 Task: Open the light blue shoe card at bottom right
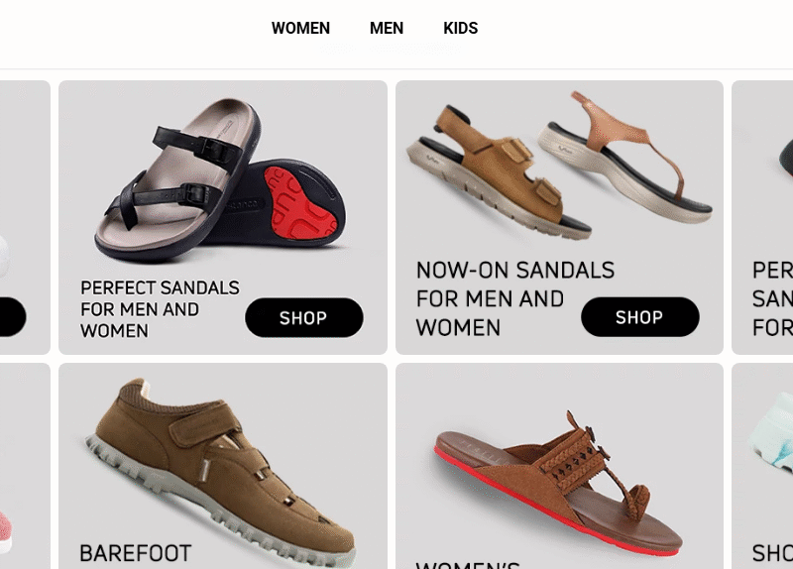pyautogui.click(x=762, y=466)
